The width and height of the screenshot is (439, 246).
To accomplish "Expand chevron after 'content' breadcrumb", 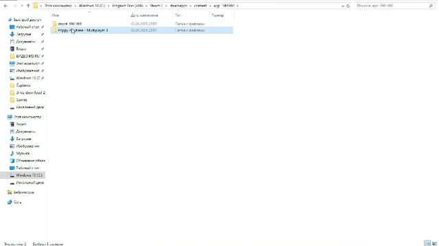I will pyautogui.click(x=211, y=5).
